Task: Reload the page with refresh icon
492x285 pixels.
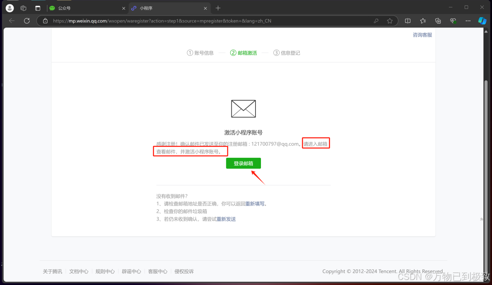Action: pos(27,21)
